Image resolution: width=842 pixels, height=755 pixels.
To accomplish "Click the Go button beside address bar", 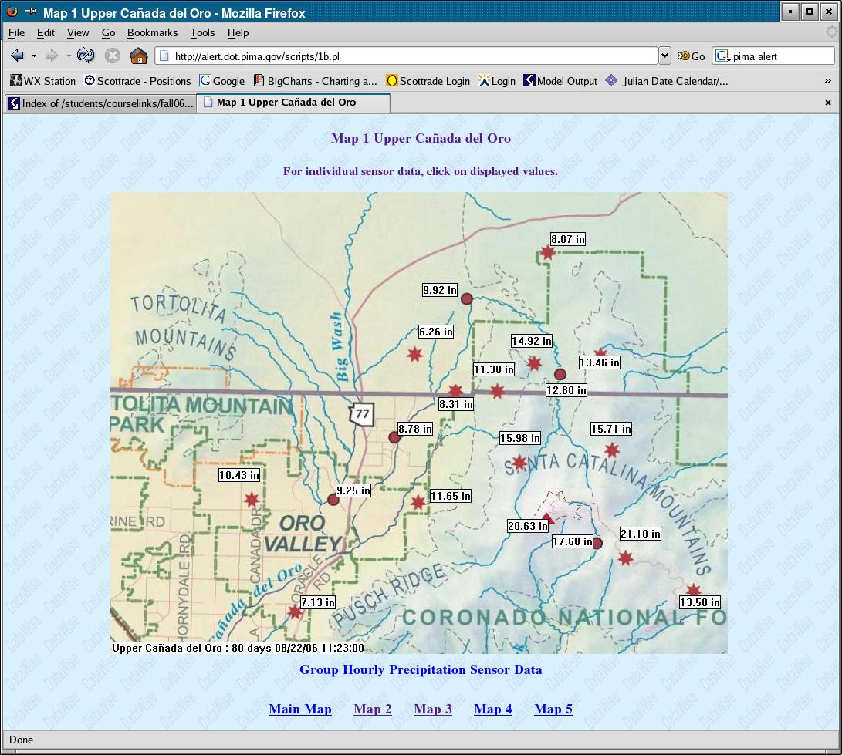I will click(x=692, y=56).
